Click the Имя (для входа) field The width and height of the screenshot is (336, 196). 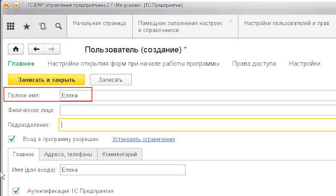tap(122, 170)
